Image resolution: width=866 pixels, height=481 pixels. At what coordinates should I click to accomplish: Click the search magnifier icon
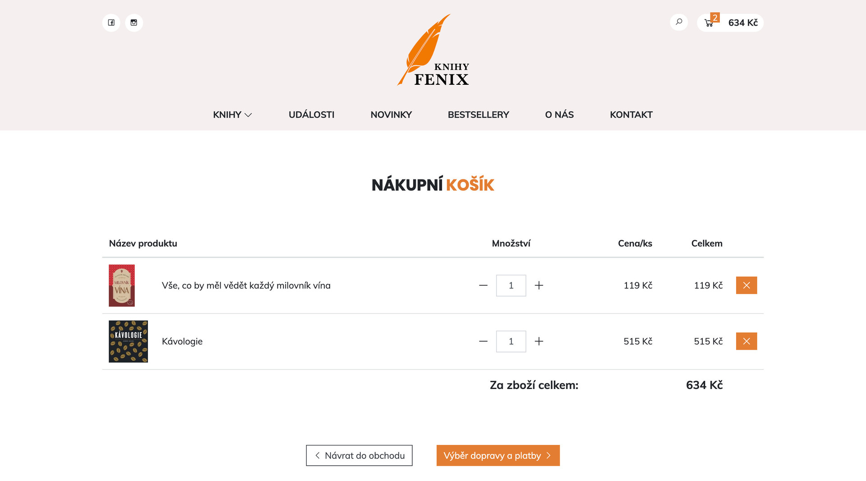pos(679,22)
